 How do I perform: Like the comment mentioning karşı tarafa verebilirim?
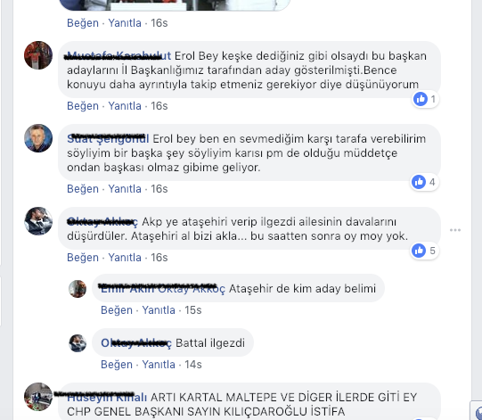(x=83, y=189)
